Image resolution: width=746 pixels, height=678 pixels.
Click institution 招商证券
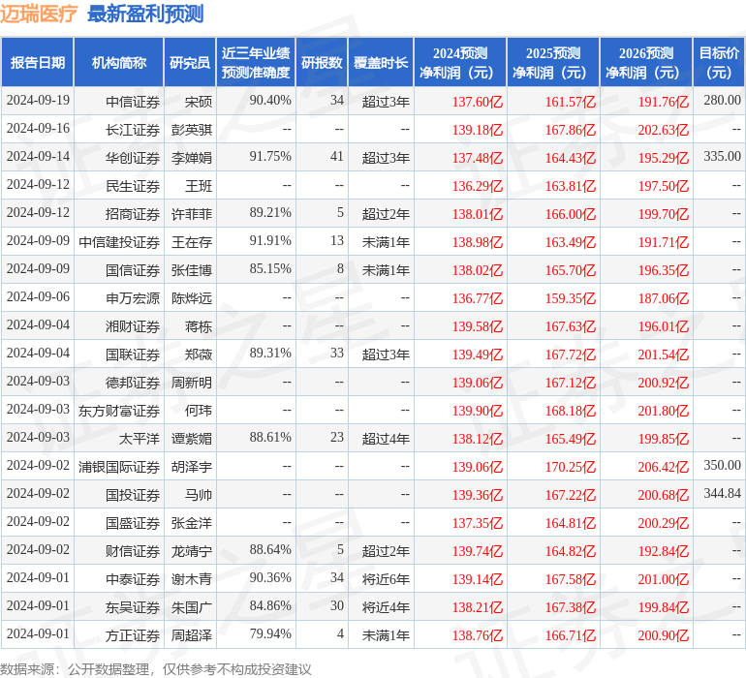133,214
